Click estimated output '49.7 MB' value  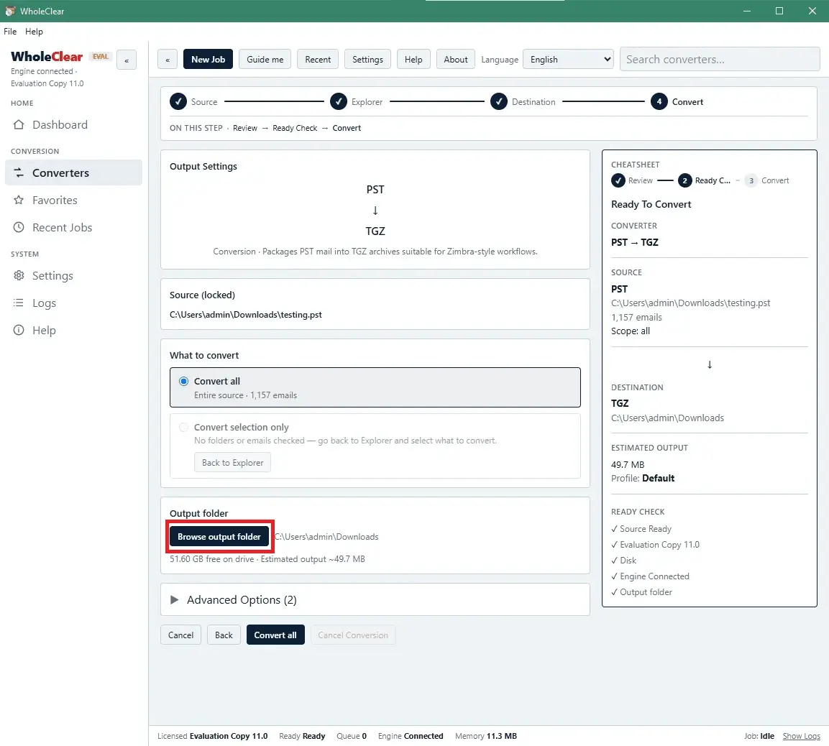[628, 465]
